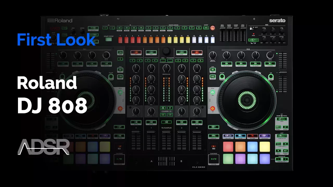The width and height of the screenshot is (333, 187).
Task: Toggle SLIP/VINYL button on right deck
Action: click(x=271, y=76)
